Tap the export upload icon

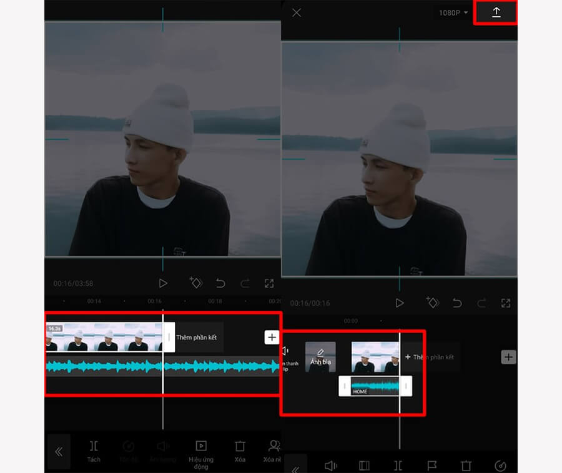click(x=495, y=12)
